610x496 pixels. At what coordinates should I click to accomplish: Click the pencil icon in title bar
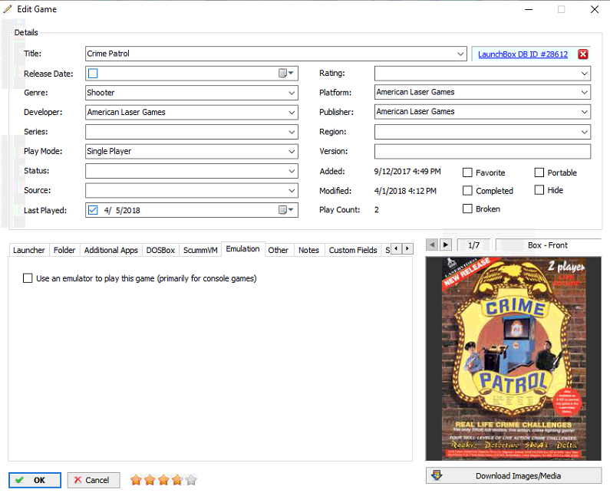[x=8, y=9]
